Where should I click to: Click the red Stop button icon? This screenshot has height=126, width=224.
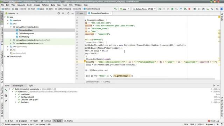189,9
